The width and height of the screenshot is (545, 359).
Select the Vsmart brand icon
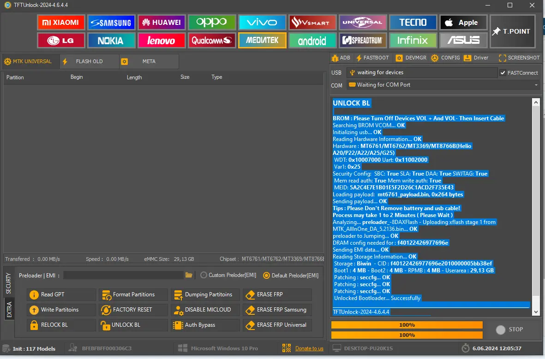312,23
